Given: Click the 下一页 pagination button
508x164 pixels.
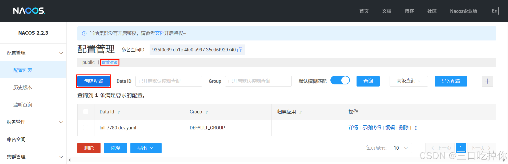Looking at the screenshot, I should 481,148.
